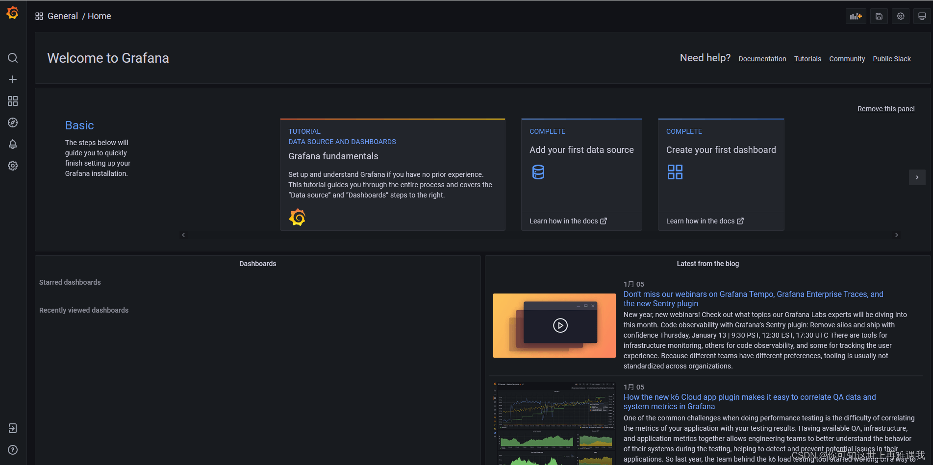Open the webinars blog post title
Image resolution: width=933 pixels, height=465 pixels.
point(754,299)
